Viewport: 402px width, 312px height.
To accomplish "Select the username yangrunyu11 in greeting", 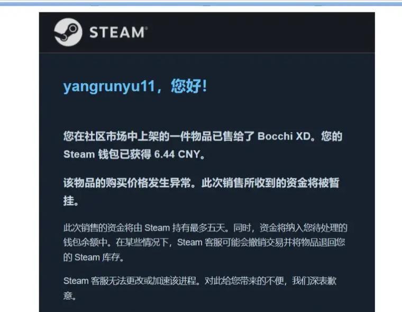I will tap(109, 86).
